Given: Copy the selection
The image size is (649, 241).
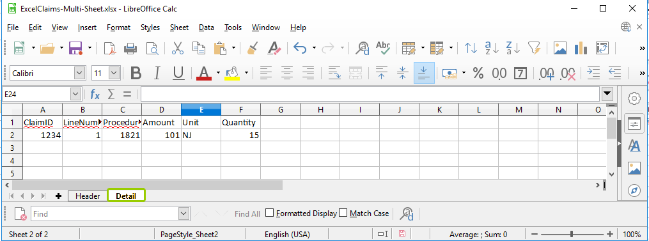Looking at the screenshot, I should (x=199, y=48).
